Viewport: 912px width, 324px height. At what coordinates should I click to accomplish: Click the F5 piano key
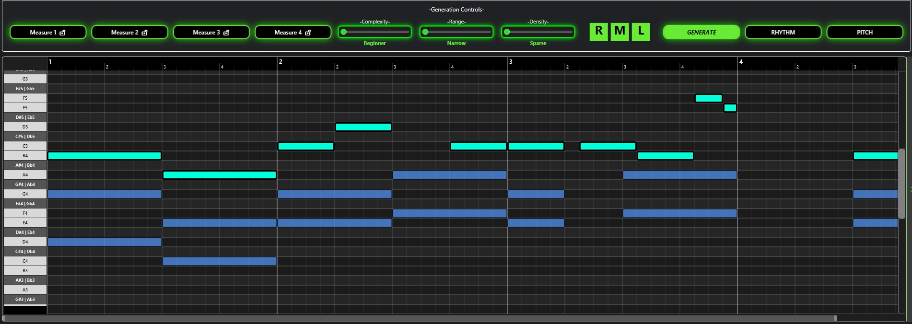click(x=25, y=98)
